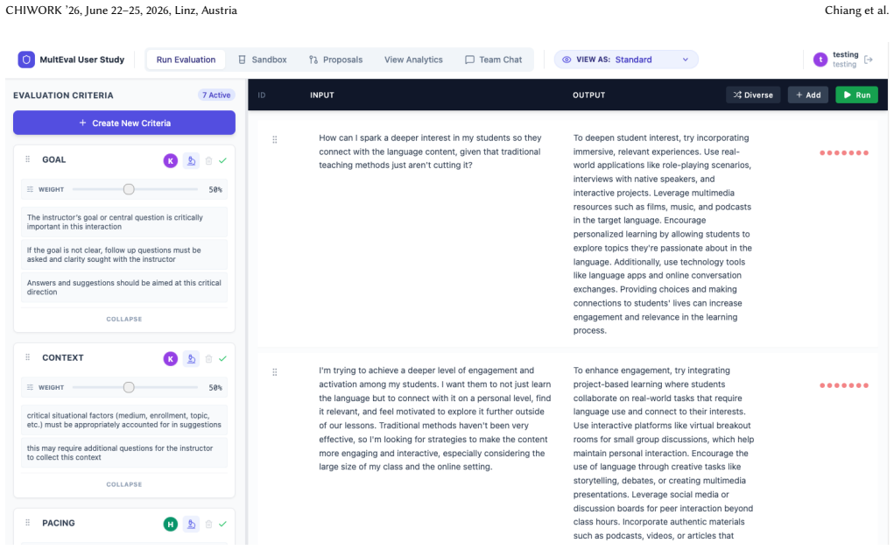The width and height of the screenshot is (894, 550).
Task: Click the MultEval User Study logo icon
Action: [26, 60]
